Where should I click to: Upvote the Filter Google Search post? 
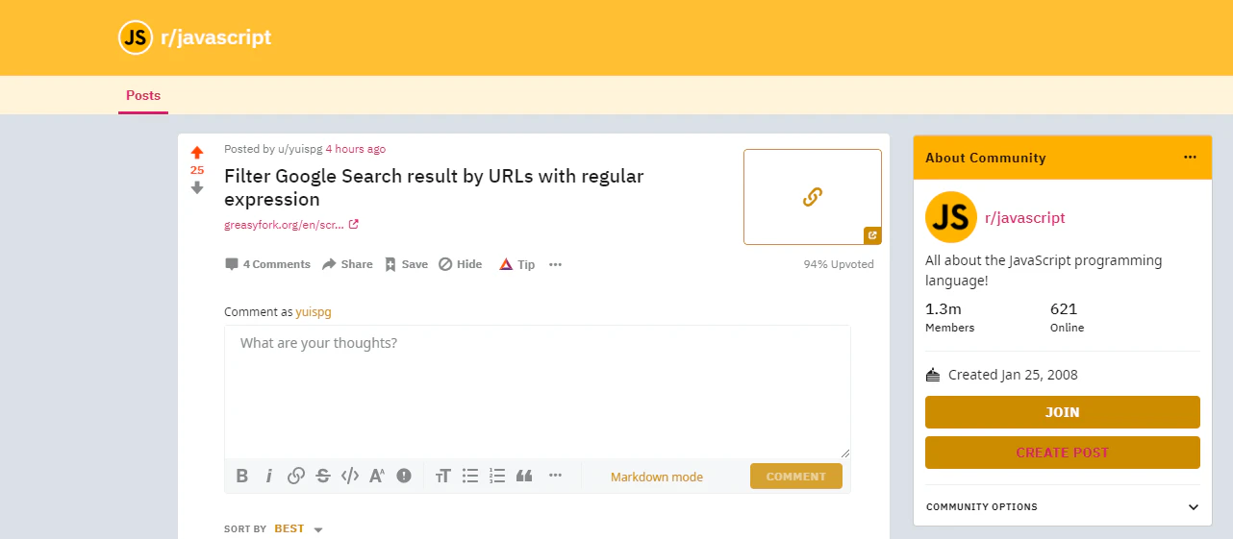pyautogui.click(x=197, y=153)
